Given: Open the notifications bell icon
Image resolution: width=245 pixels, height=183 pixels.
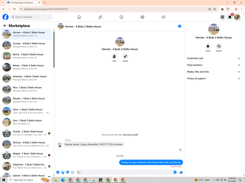Looking at the screenshot, I should [x=230, y=17].
